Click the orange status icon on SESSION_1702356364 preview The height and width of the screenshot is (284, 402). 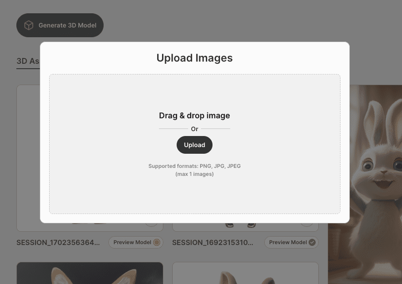157,242
